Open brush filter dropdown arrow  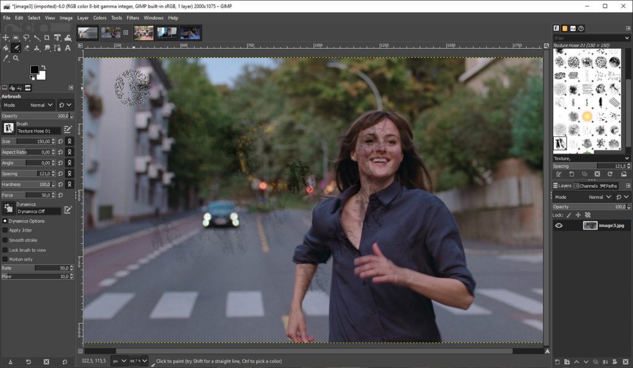pos(627,38)
